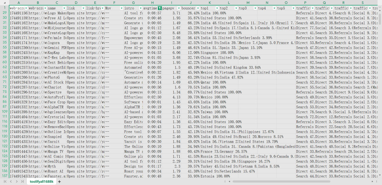Select the cell Qatar 100.00%
The height and width of the screenshot is (185, 382).
tap(209, 82)
